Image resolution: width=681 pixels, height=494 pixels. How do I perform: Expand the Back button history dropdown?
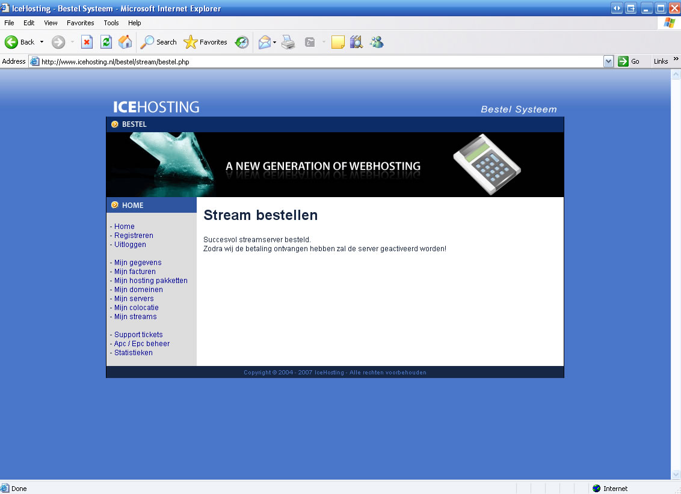(x=42, y=42)
